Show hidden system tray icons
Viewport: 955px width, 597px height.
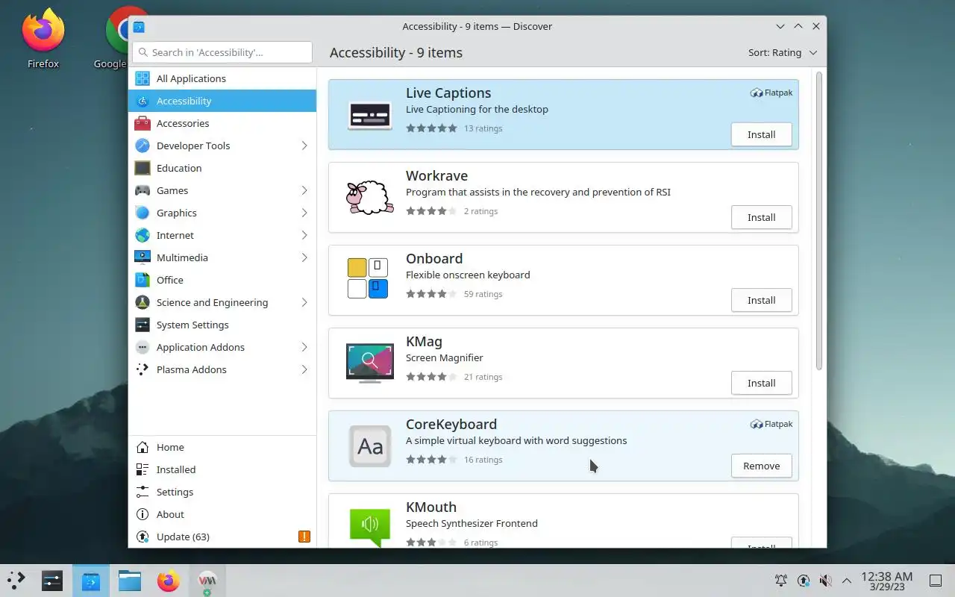click(x=847, y=581)
